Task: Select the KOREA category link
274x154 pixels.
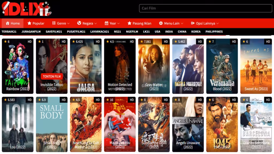Action: click(x=196, y=32)
